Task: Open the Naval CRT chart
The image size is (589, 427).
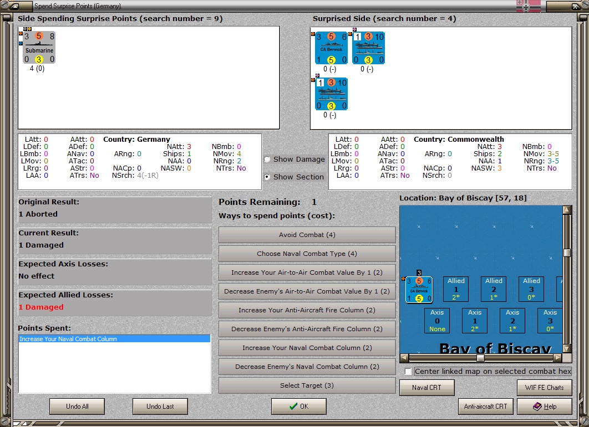Action: click(x=426, y=388)
